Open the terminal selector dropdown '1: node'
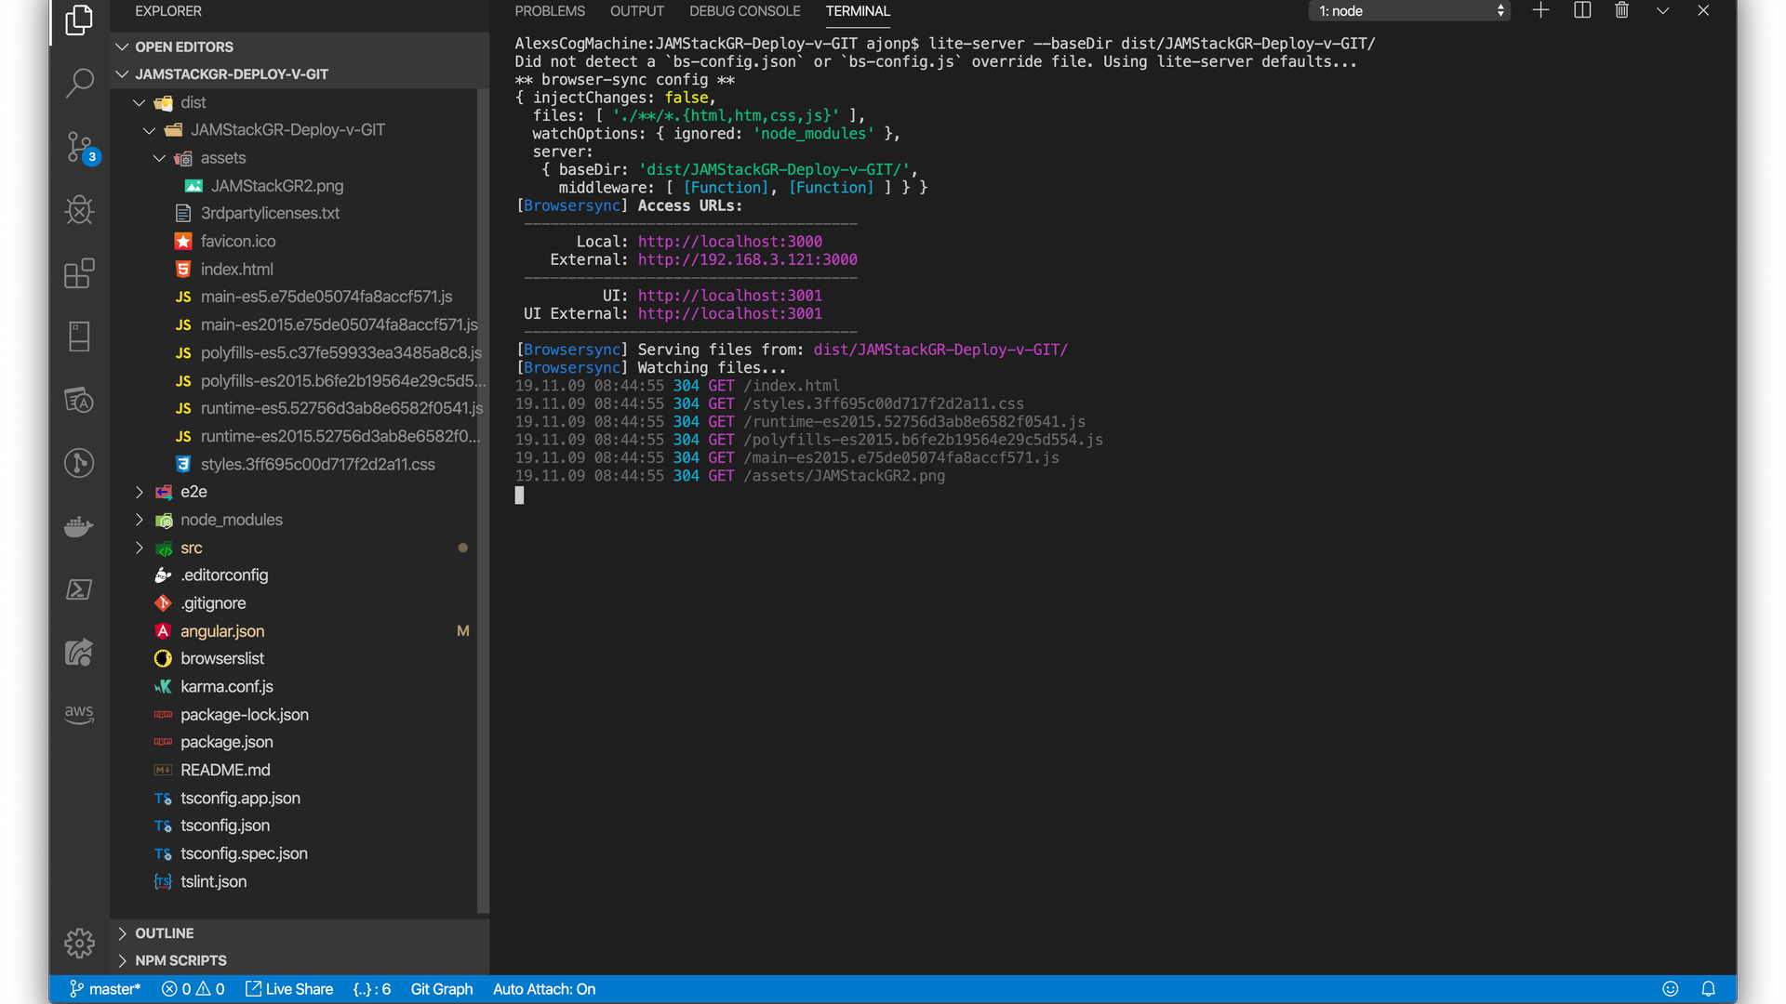 [x=1409, y=11]
